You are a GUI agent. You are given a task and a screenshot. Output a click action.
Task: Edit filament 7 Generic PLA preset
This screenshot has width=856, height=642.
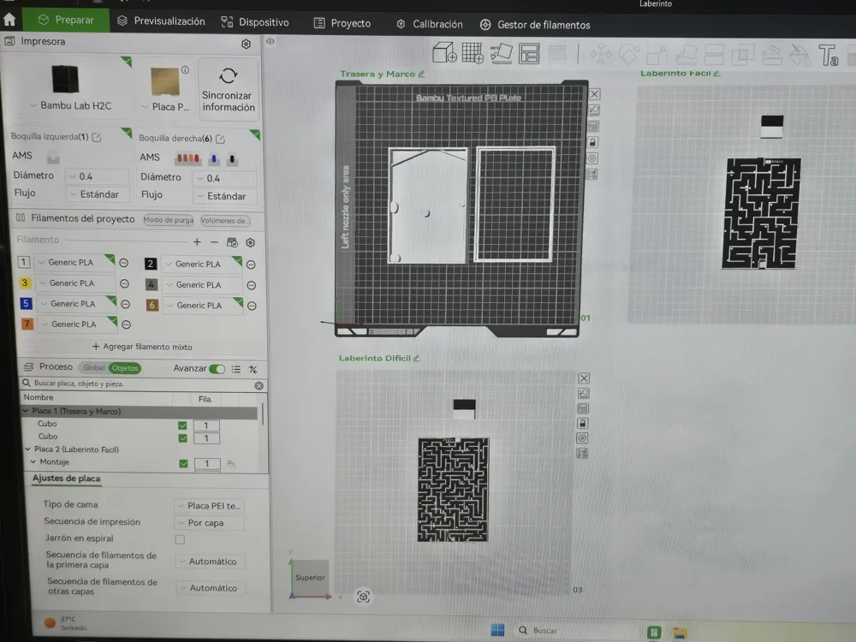[x=126, y=324]
